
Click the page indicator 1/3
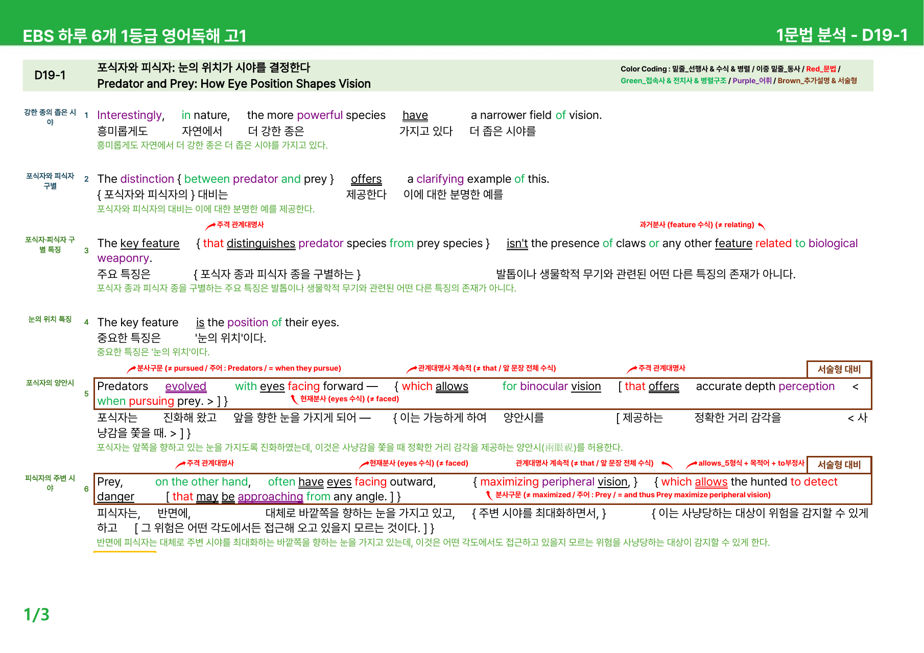(x=37, y=614)
